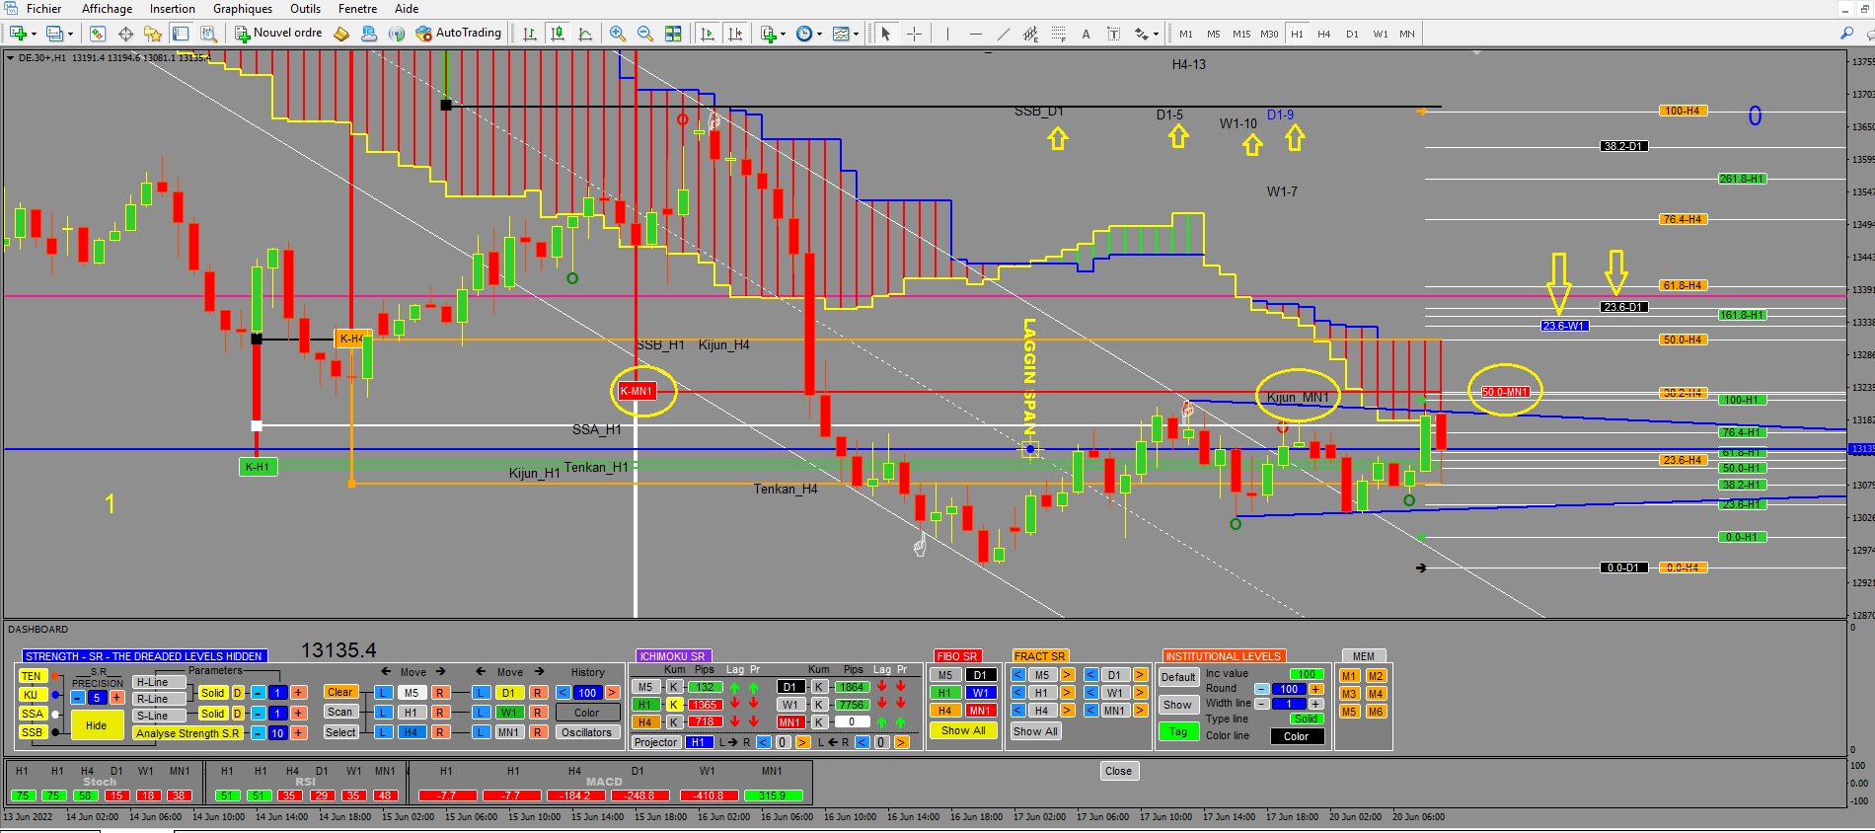Expand the new chart dropdown arrow
Viewport: 1875px width, 833px height.
(33, 35)
